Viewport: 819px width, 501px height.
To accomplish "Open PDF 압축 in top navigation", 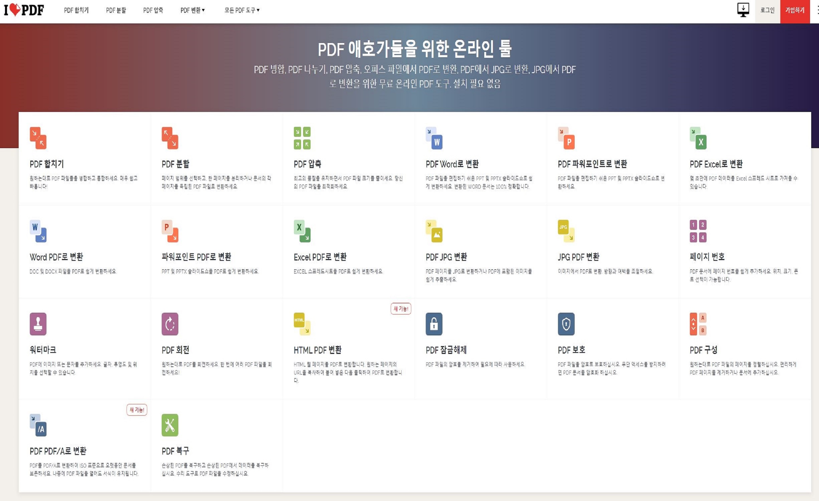I will tap(153, 10).
